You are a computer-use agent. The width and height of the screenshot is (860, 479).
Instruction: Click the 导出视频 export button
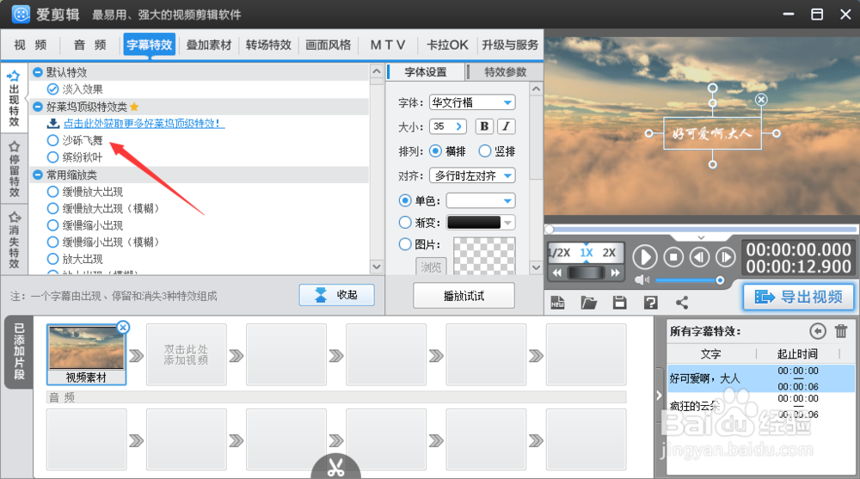pyautogui.click(x=799, y=297)
